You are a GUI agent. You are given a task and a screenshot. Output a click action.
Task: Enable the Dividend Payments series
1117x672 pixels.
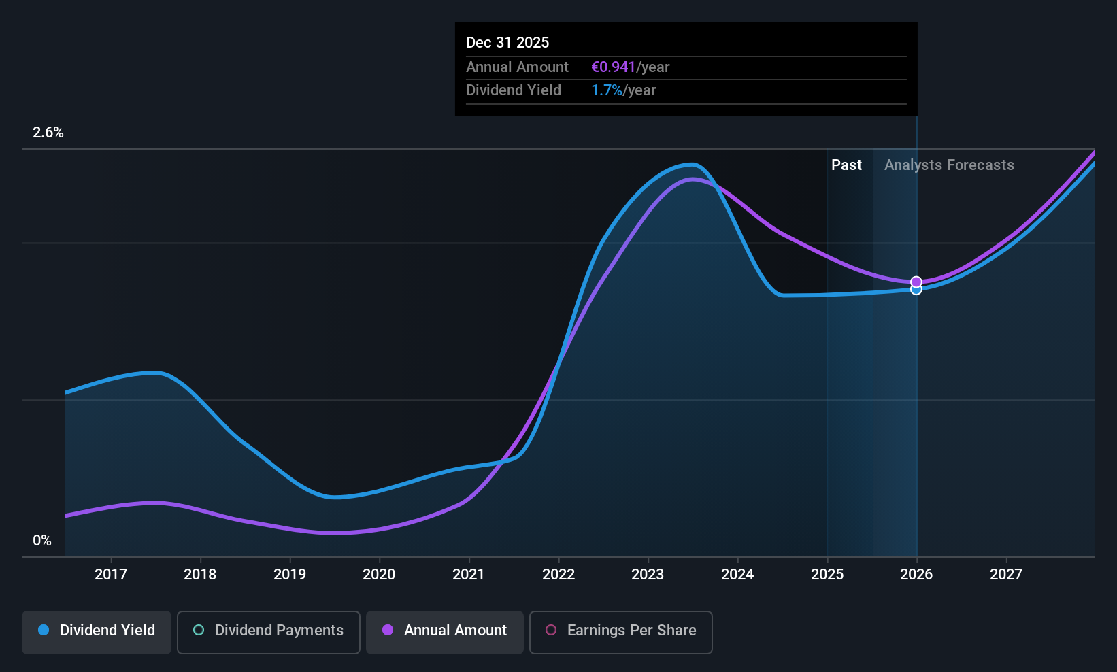click(x=268, y=632)
